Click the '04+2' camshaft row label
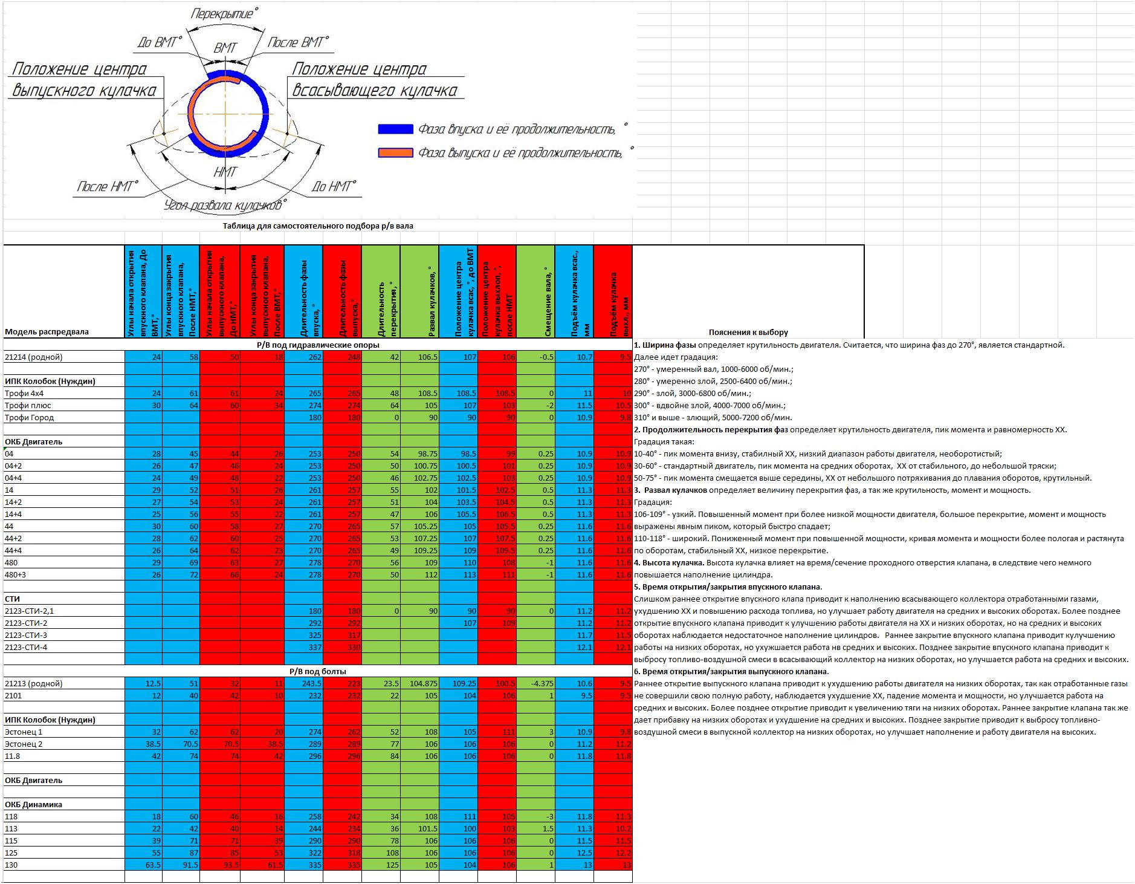Image resolution: width=1135 pixels, height=884 pixels. [x=64, y=466]
